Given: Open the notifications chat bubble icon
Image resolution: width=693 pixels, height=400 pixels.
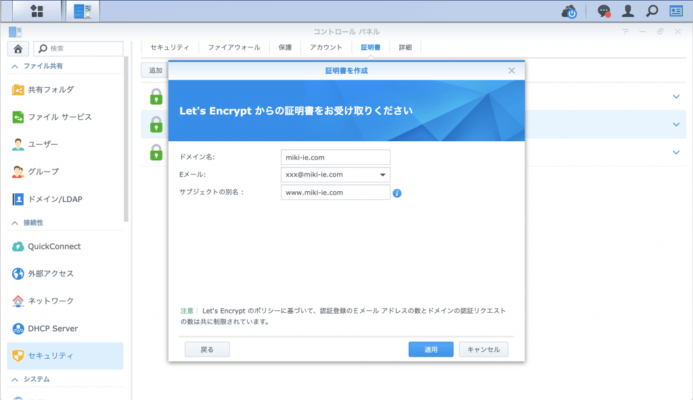Looking at the screenshot, I should pos(604,11).
